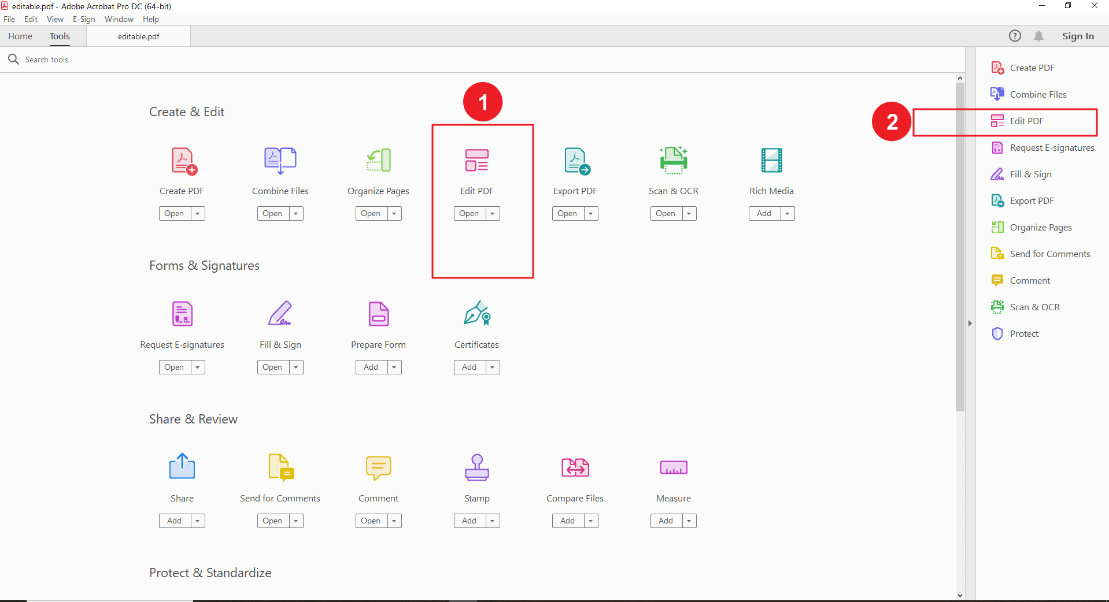Open the notifications bell icon

tap(1039, 36)
